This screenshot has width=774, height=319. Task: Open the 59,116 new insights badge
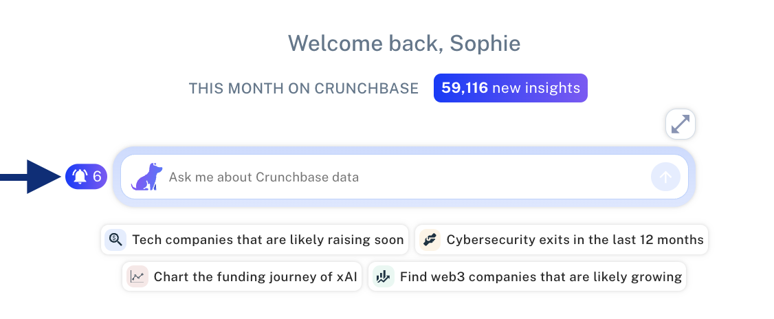coord(511,88)
